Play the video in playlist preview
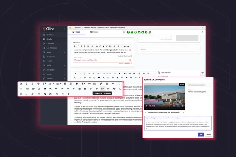 tap(146, 106)
